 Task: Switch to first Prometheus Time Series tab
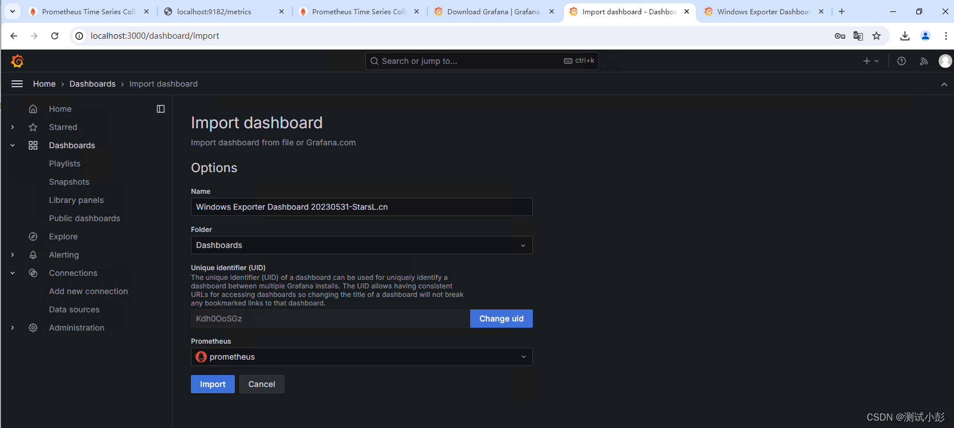[x=88, y=11]
